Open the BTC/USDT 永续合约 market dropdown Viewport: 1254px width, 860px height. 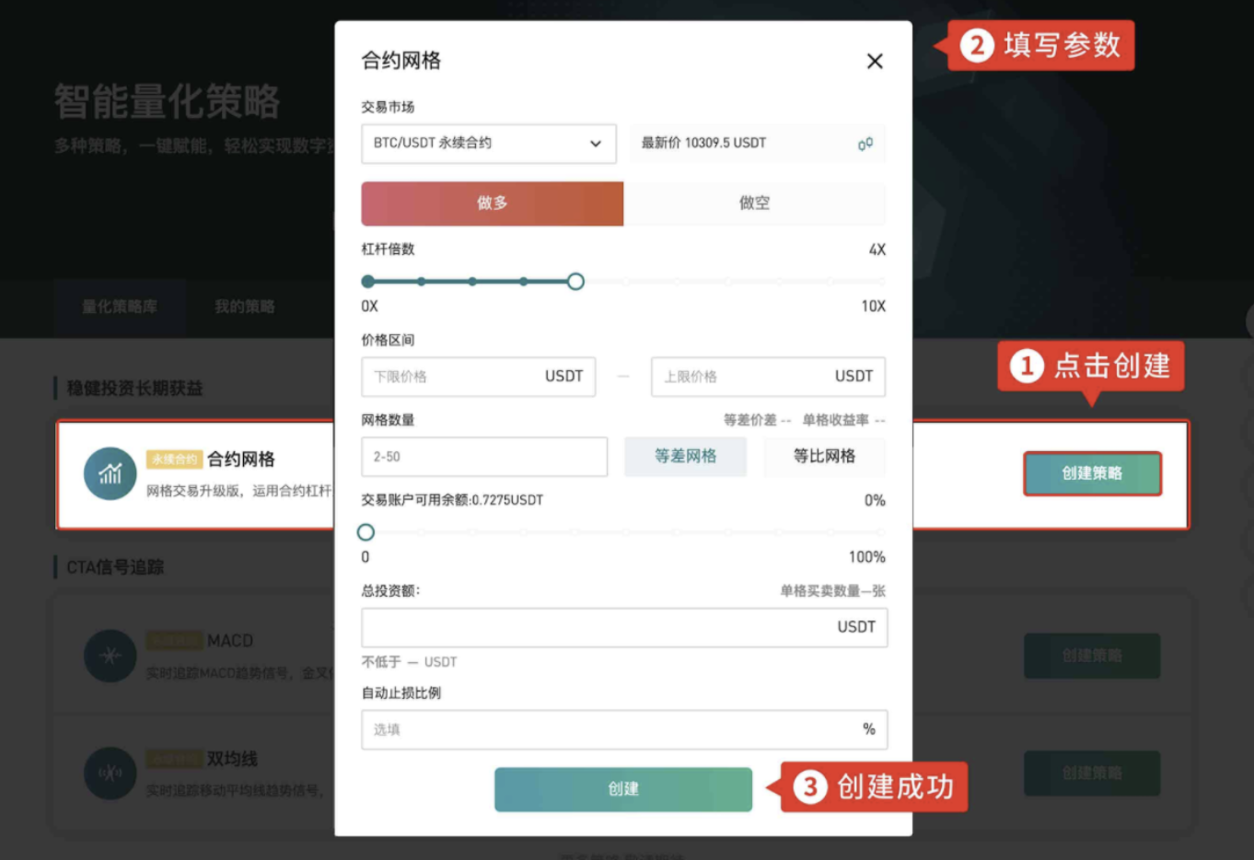tap(488, 144)
